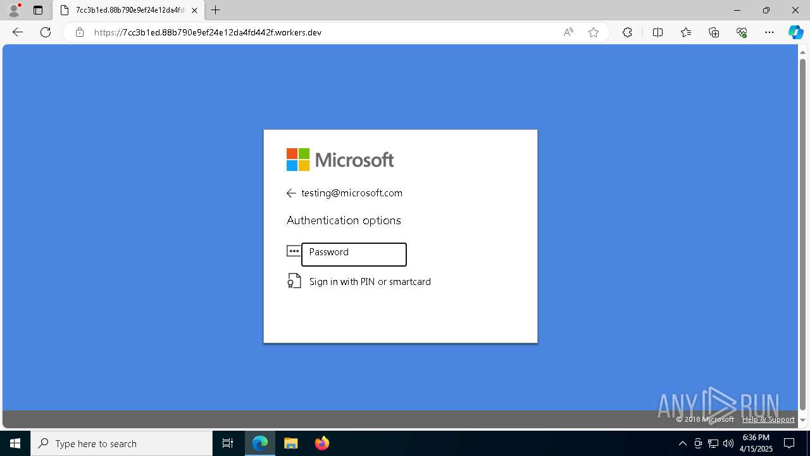Click the Microsoft logo
Viewport: 810px width, 456px height.
pyautogui.click(x=340, y=160)
